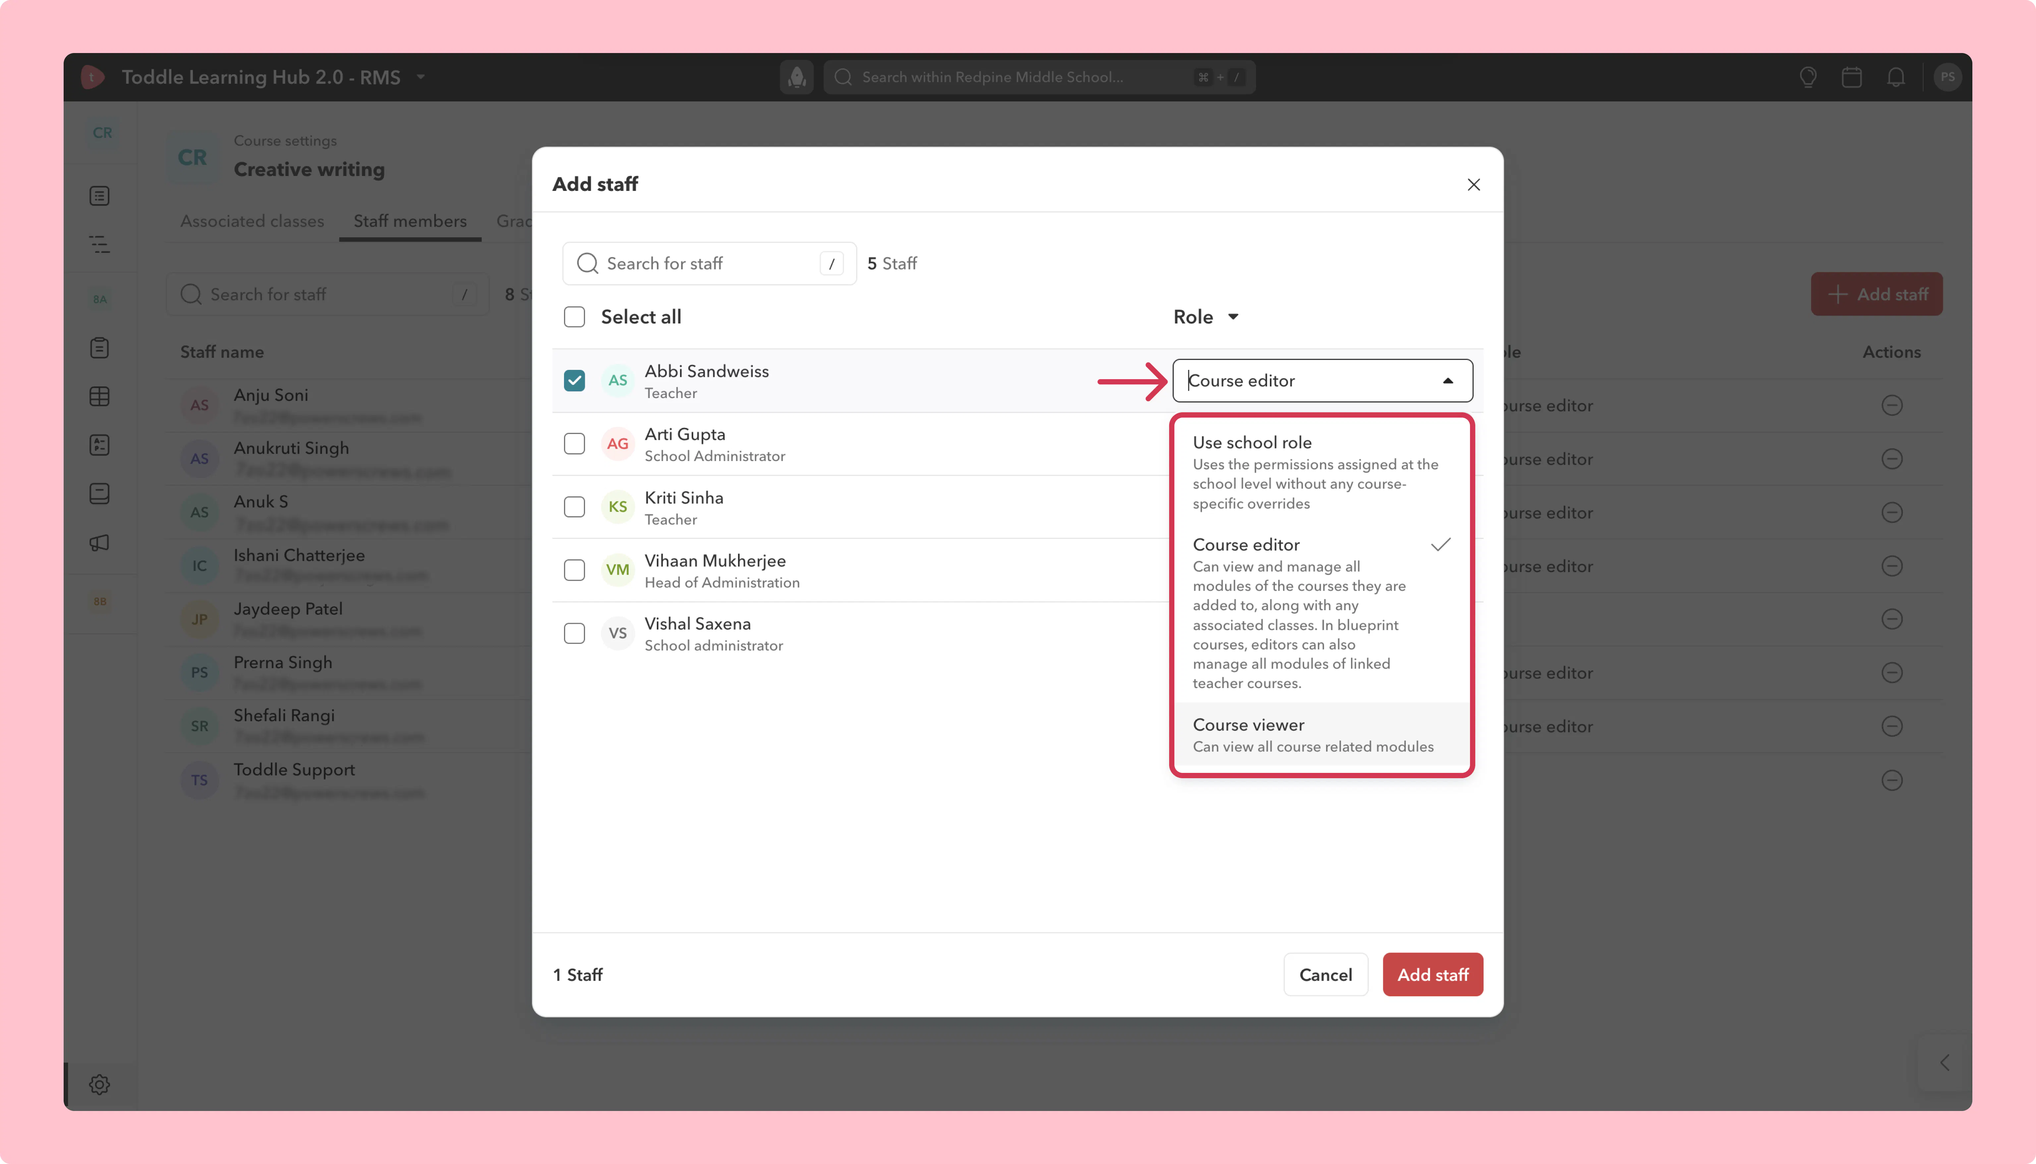
Task: Remove Anju Soni via minus icon
Action: click(x=1892, y=405)
